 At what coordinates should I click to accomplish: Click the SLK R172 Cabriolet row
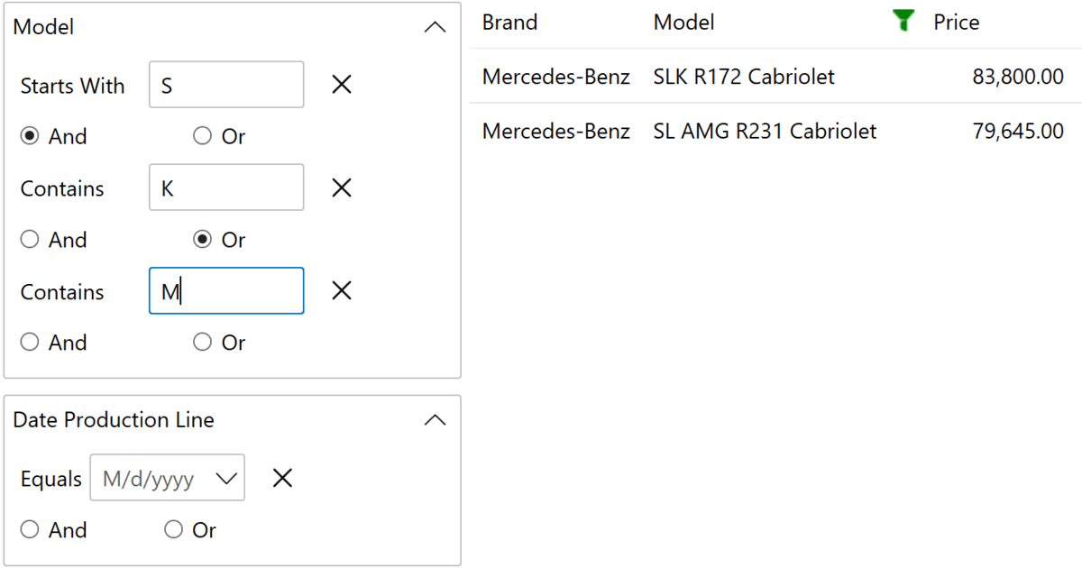tap(744, 77)
